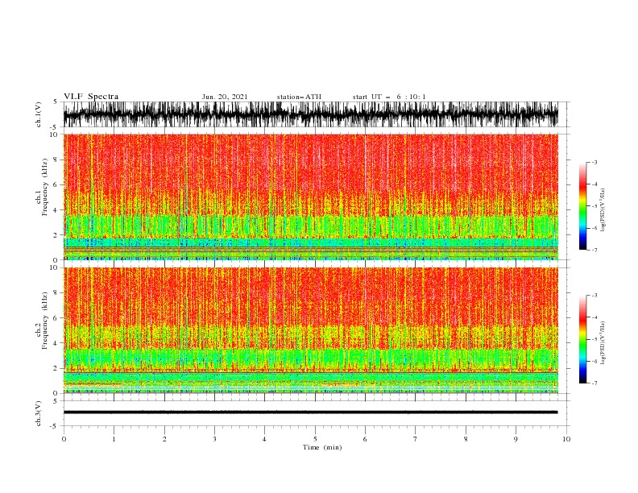Click the time axis tick label "9"
This screenshot has height=493, width=638.
(x=516, y=439)
